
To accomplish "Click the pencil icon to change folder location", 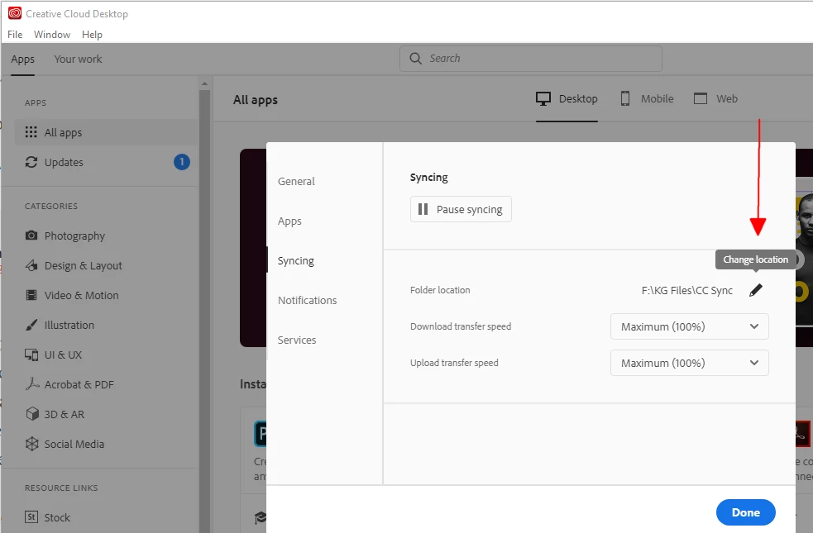I will [756, 290].
